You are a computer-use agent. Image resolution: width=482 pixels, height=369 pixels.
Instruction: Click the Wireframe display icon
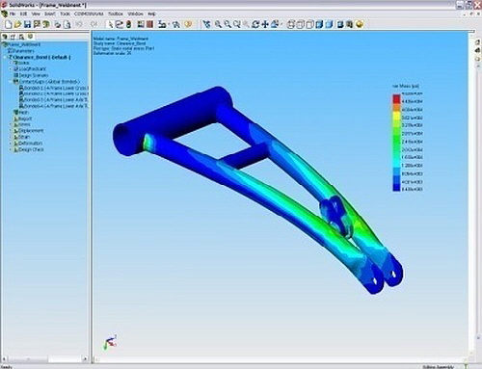290,24
